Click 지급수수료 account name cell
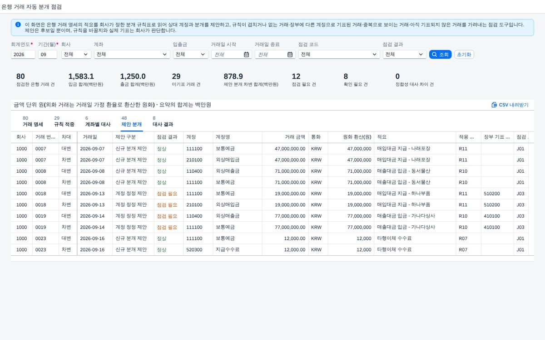The width and height of the screenshot is (545, 340). pyautogui.click(x=228, y=250)
